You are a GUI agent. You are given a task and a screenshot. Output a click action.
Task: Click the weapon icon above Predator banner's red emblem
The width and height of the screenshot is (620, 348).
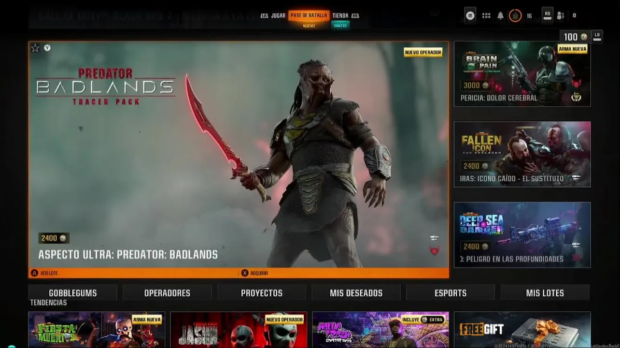tap(434, 238)
